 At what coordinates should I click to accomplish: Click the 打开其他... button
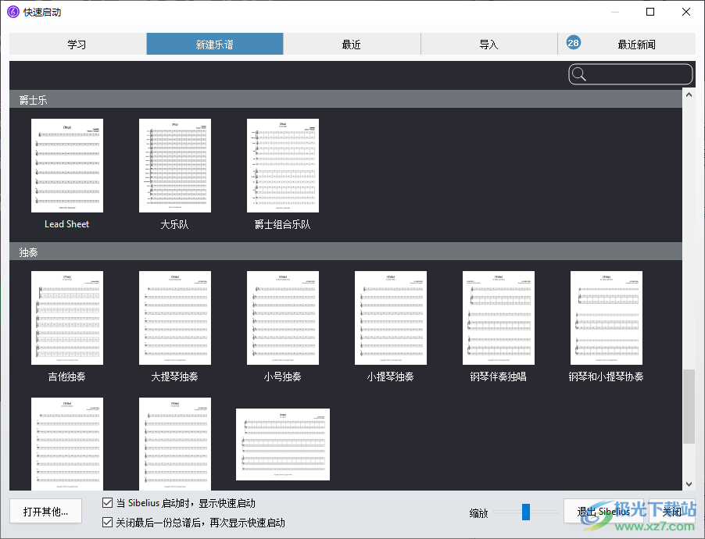click(x=45, y=510)
